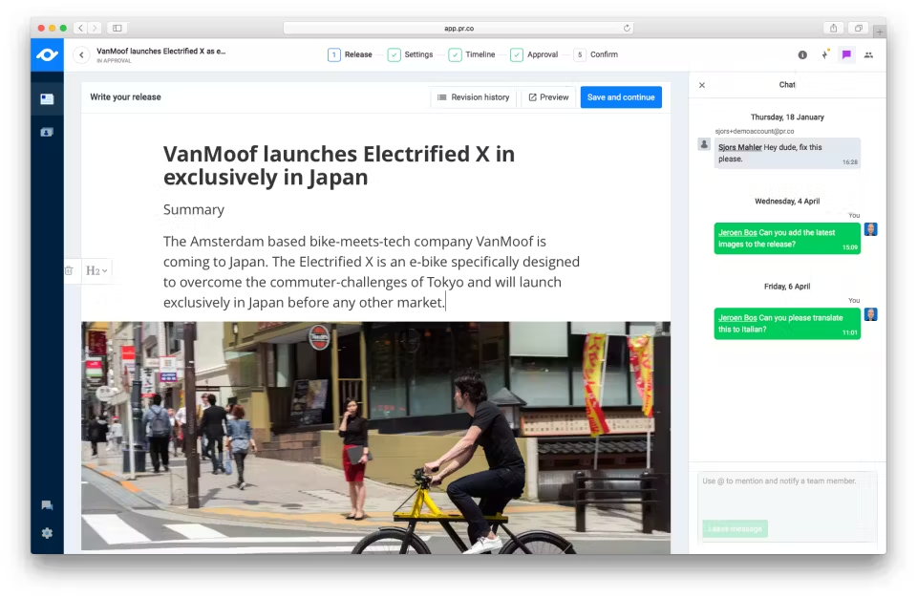Screen dimensions: 917x598
Task: Click Save and continue
Action: pyautogui.click(x=621, y=97)
